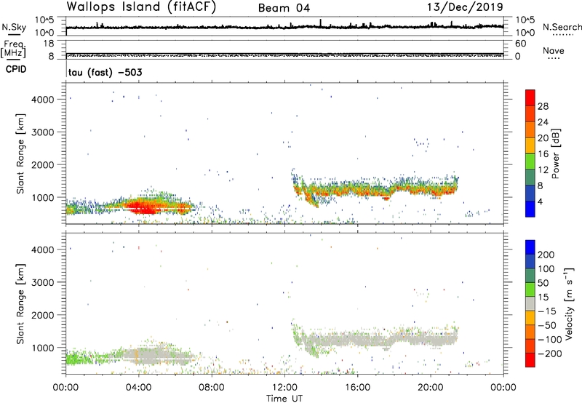This screenshot has width=582, height=403.
Task: Click the '-50' label on velocity colorbar
Action: click(x=547, y=325)
